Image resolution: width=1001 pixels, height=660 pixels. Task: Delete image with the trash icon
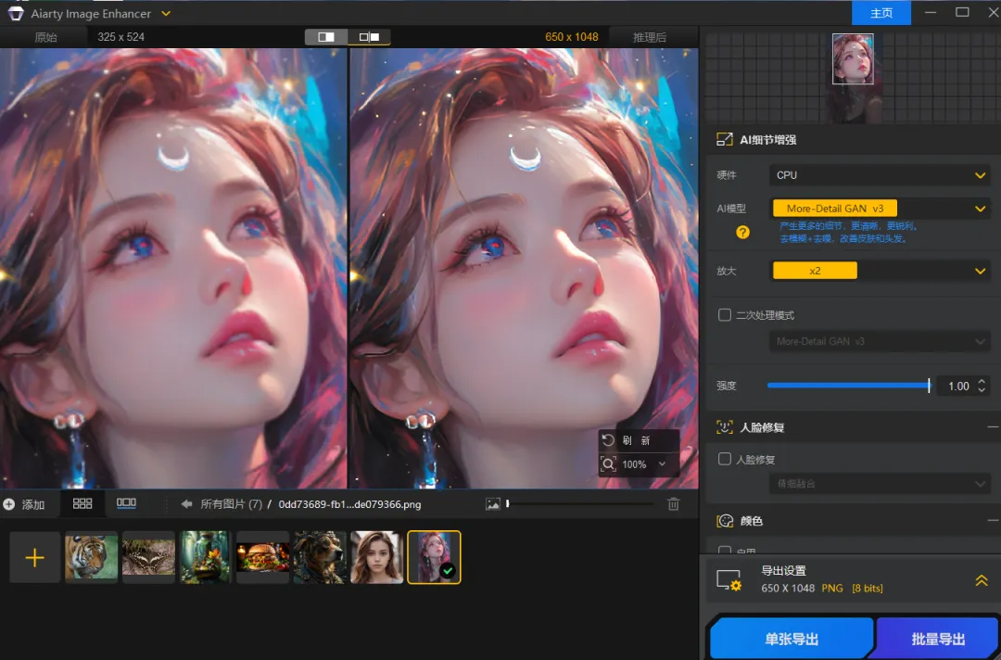[x=674, y=504]
